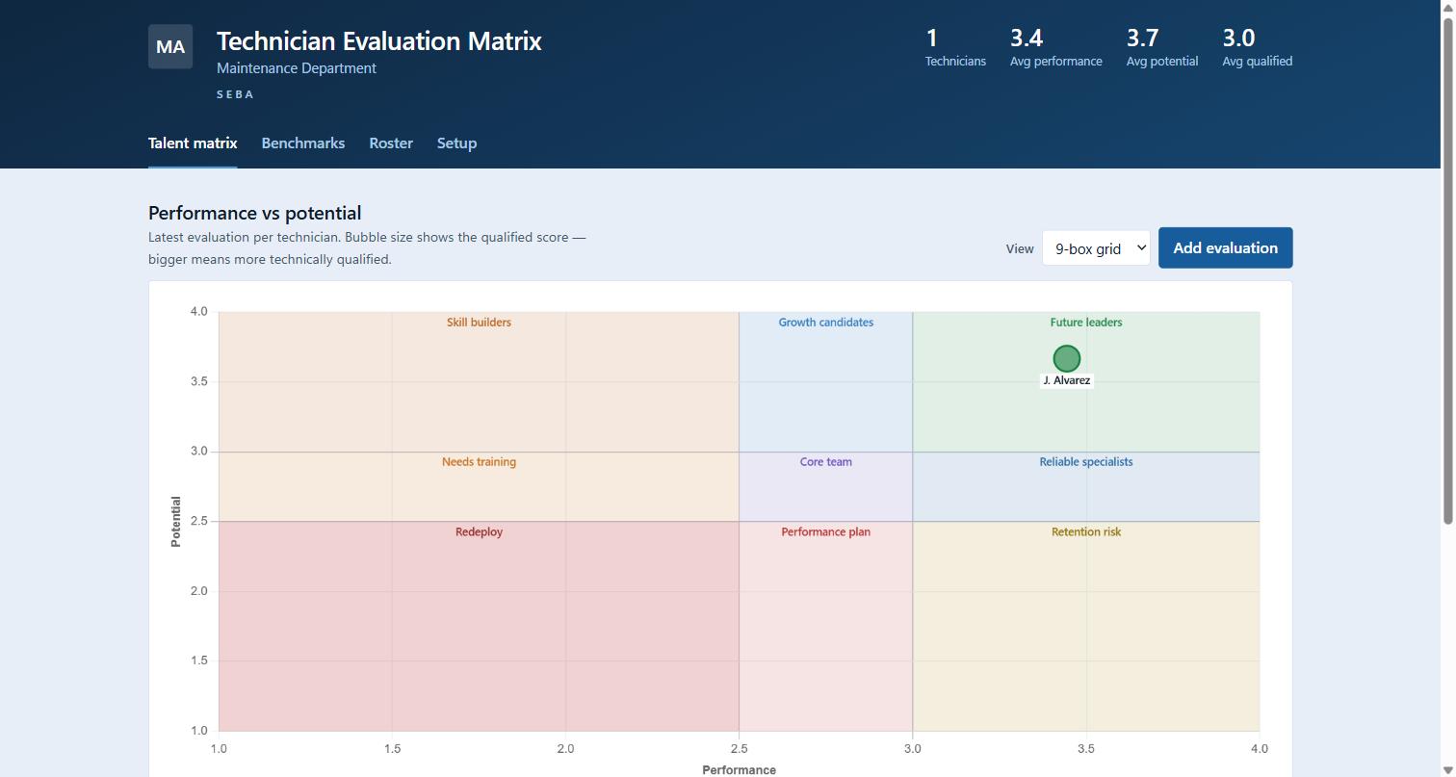Image resolution: width=1456 pixels, height=777 pixels.
Task: Go to the Setup tab
Action: pyautogui.click(x=456, y=142)
